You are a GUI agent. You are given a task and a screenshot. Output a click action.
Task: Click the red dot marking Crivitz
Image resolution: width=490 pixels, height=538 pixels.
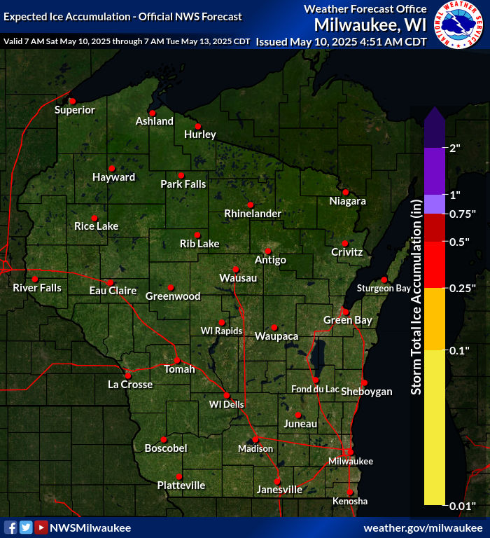(x=345, y=244)
